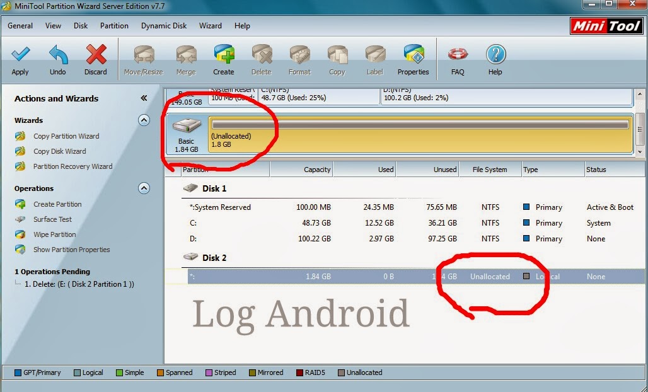Click the Wipe Partition link
This screenshot has width=648, height=392.
click(x=55, y=234)
